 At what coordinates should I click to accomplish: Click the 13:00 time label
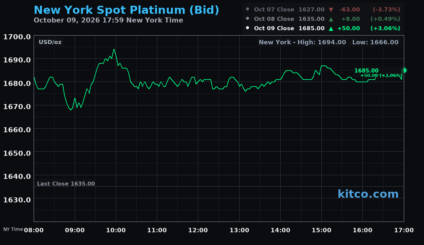pyautogui.click(x=239, y=230)
